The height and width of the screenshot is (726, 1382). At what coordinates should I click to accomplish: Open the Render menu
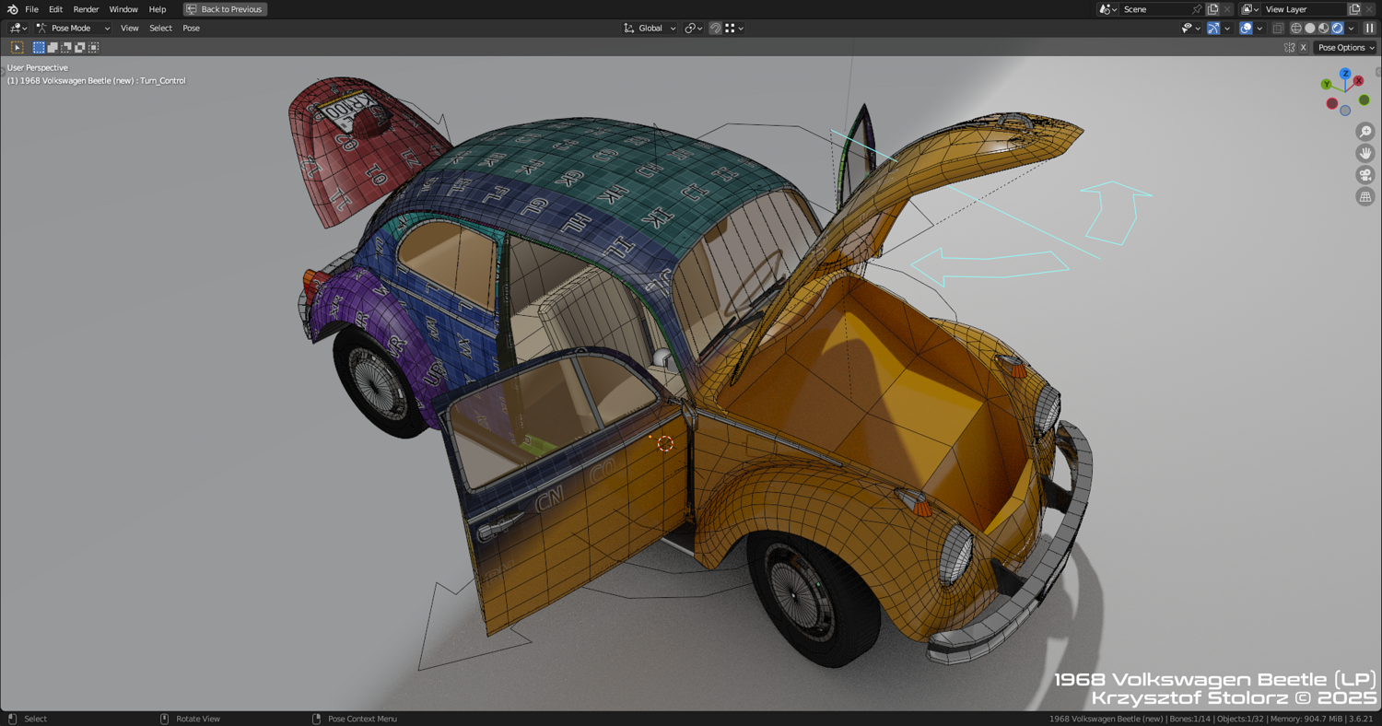[x=86, y=9]
